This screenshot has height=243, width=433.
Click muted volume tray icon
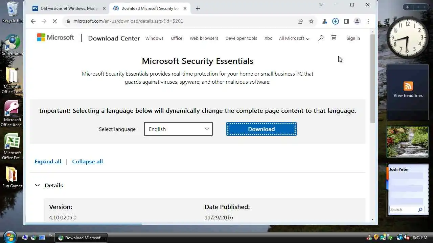(x=407, y=238)
